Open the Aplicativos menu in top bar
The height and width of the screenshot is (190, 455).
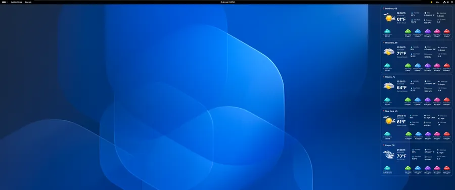tap(17, 2)
